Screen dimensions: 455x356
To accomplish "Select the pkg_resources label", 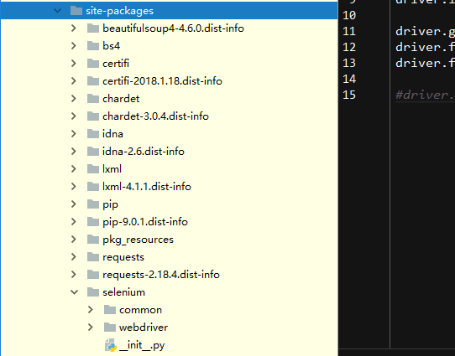I will tap(139, 240).
